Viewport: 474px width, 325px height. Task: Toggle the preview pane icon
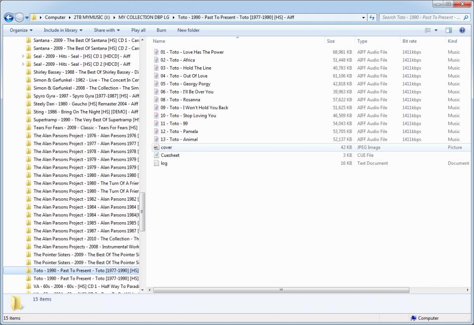coord(449,30)
